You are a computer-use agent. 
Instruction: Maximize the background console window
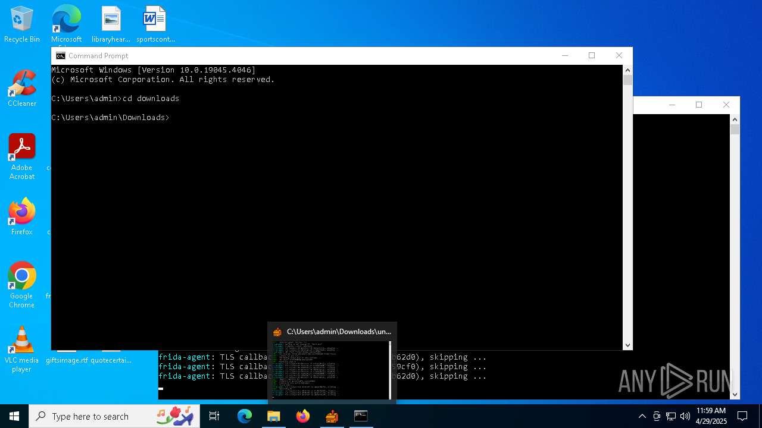pos(699,105)
